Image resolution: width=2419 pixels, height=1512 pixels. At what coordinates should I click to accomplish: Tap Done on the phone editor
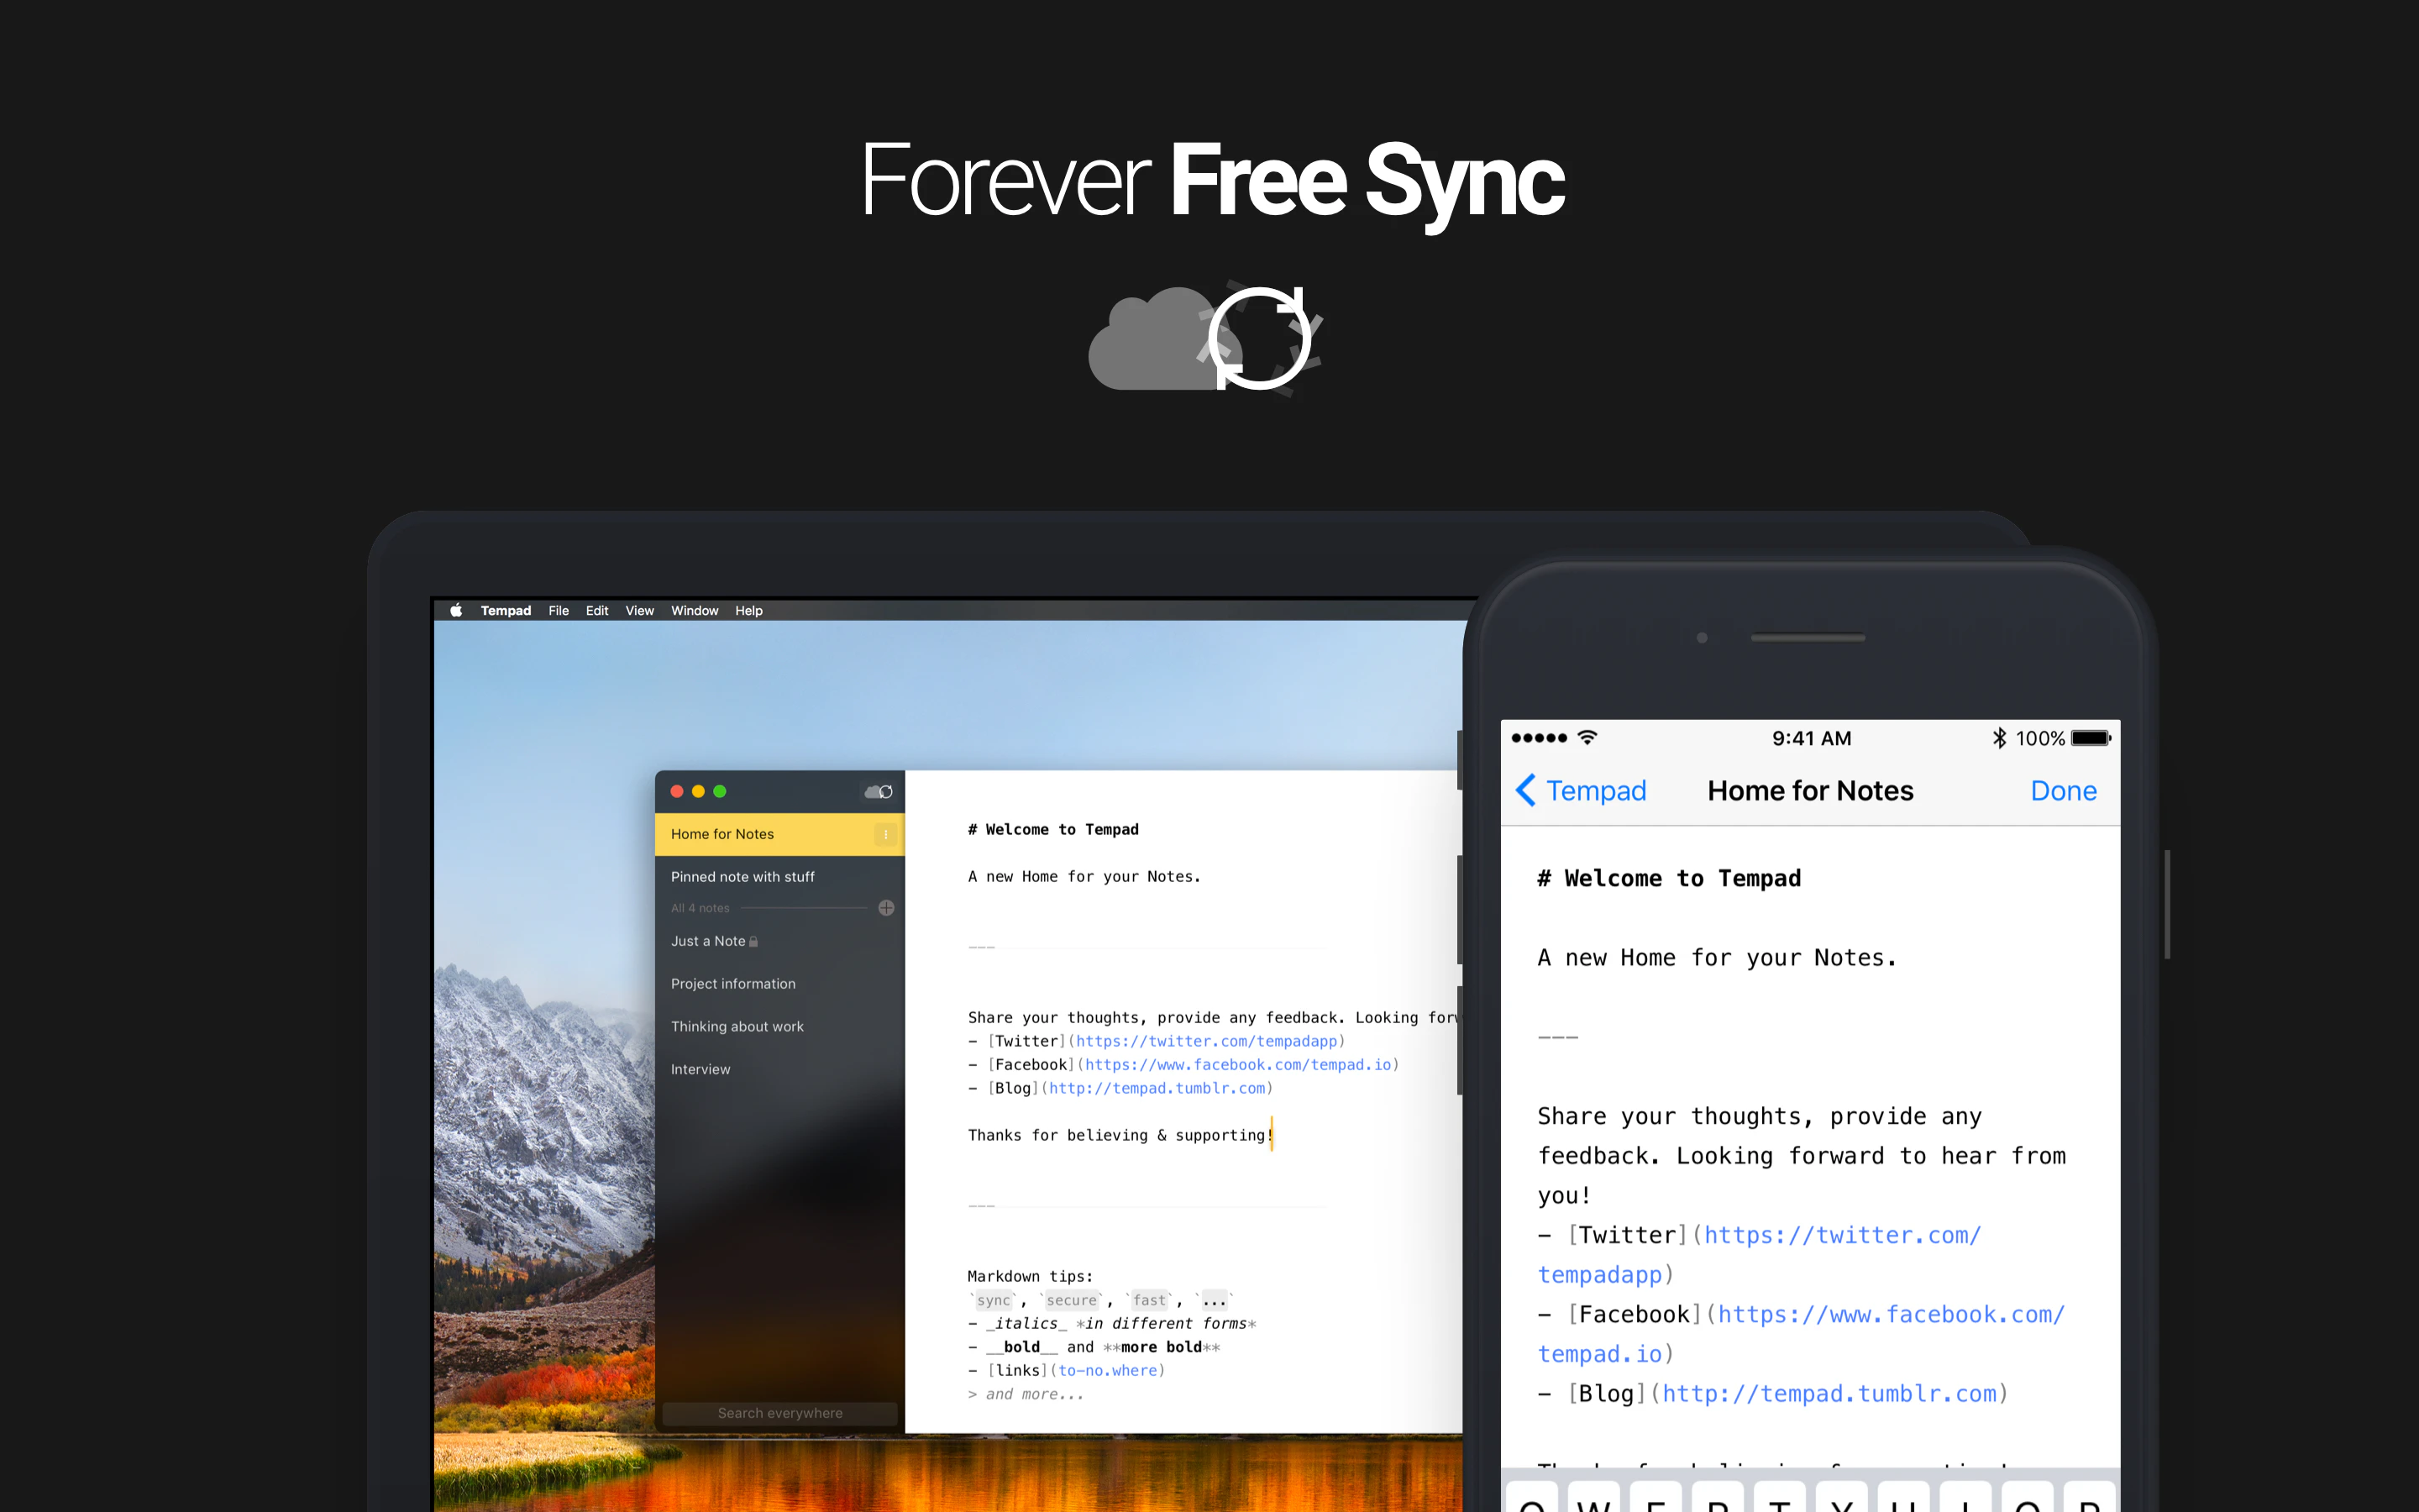tap(2062, 790)
